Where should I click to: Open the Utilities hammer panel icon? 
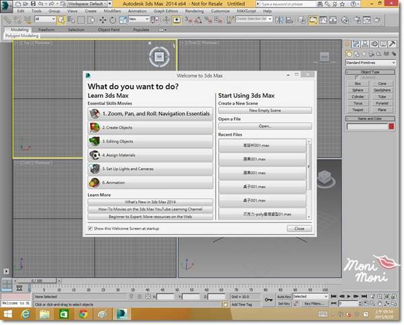click(393, 45)
